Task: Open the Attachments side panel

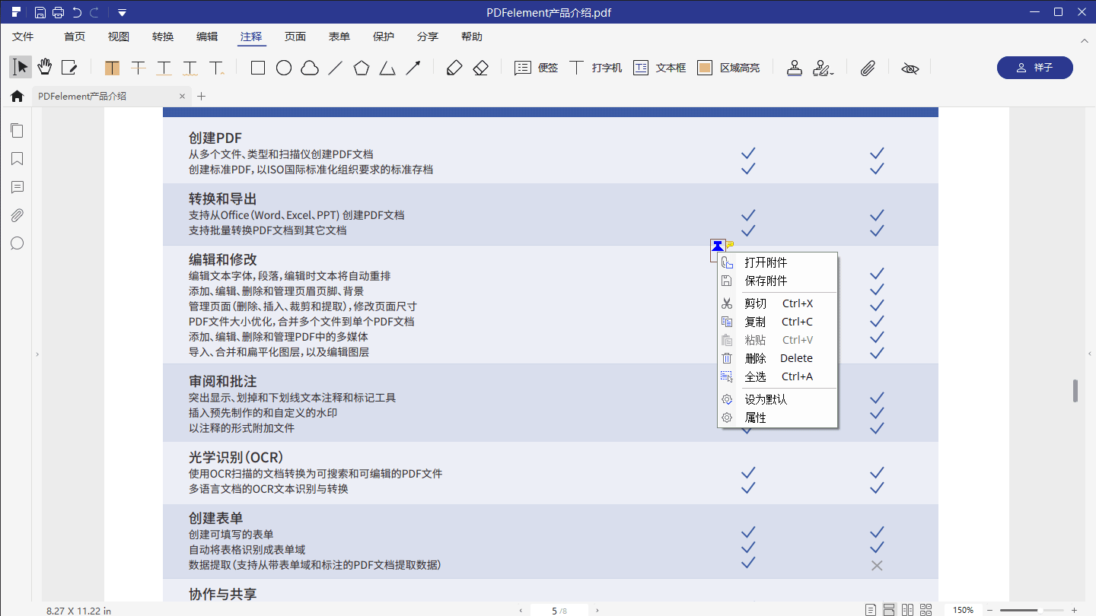Action: coord(17,215)
